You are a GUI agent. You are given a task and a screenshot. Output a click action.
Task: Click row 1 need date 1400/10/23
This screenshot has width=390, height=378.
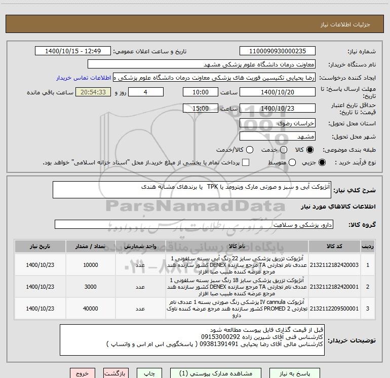click(x=40, y=265)
